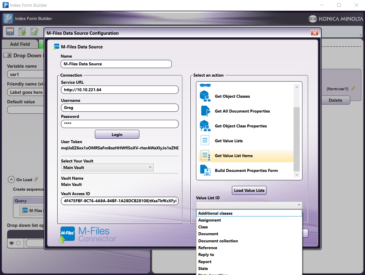365x275 pixels.
Task: Select the Get Value Lists icon
Action: 205,141
